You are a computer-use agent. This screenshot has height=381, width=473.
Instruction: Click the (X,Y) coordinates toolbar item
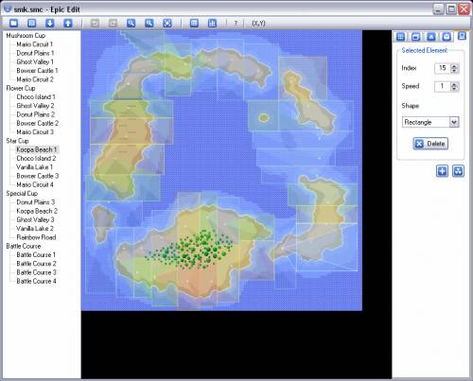click(258, 24)
